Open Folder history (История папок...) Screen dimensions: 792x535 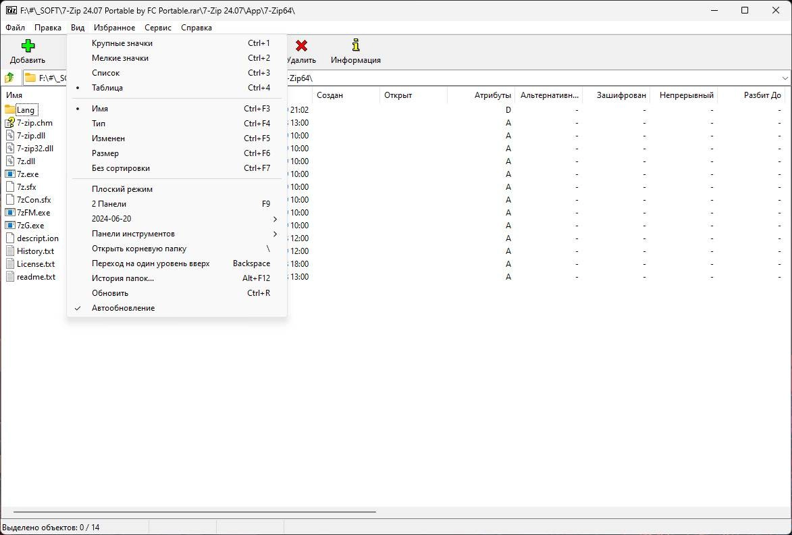tap(177, 278)
